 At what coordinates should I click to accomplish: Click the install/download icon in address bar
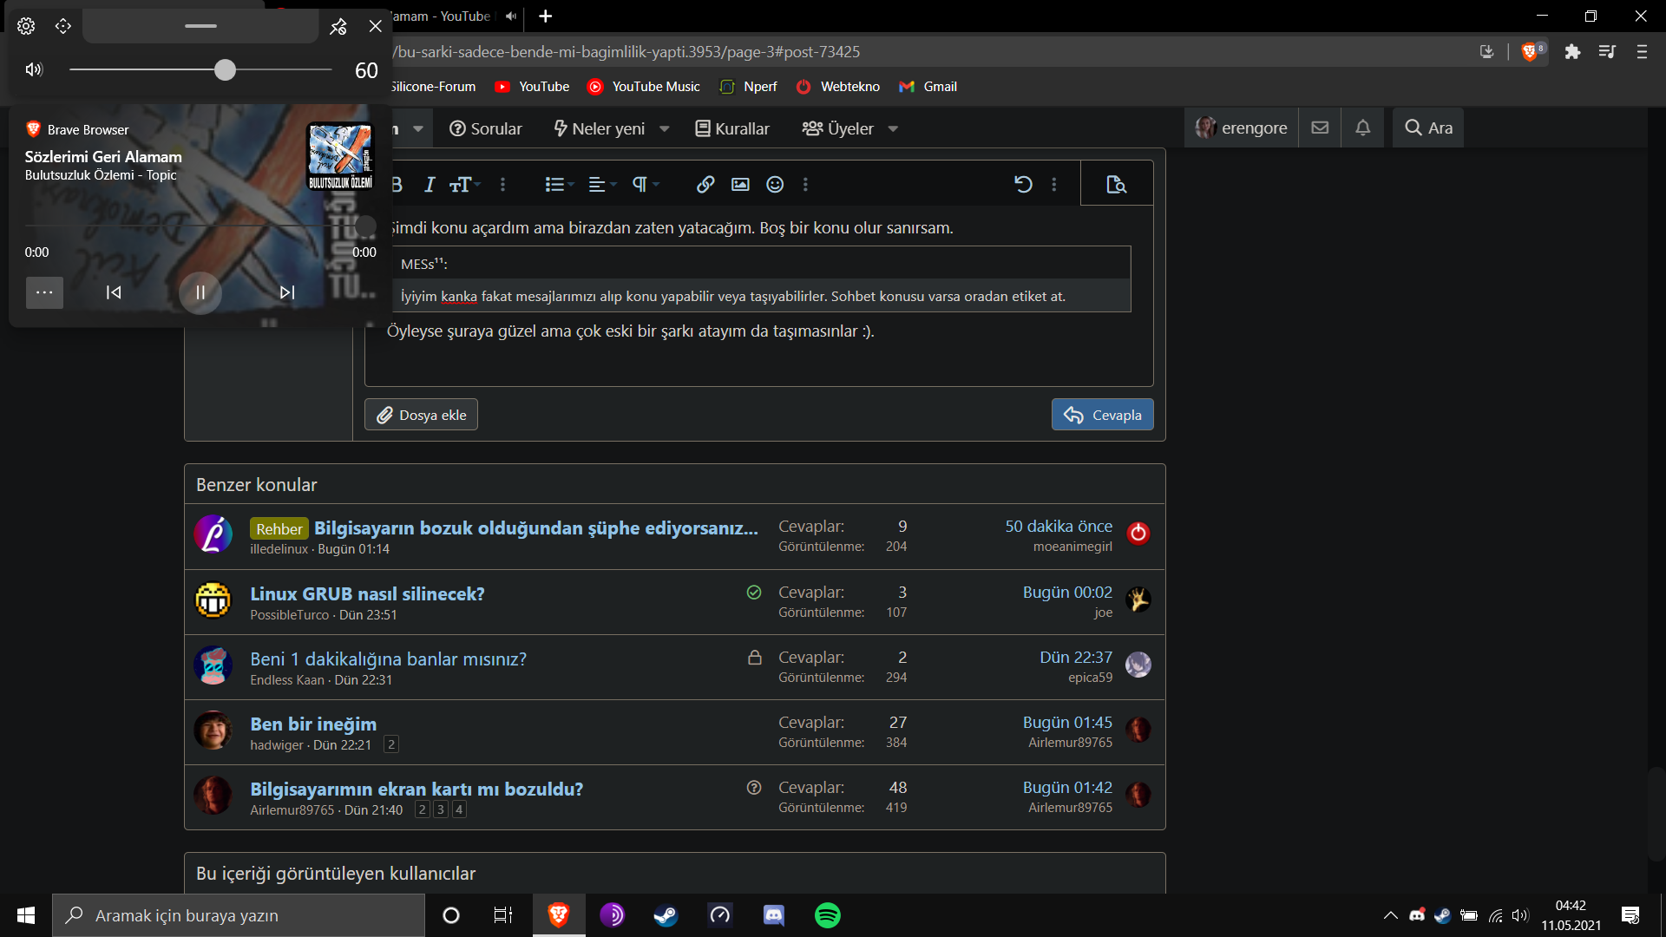click(x=1486, y=52)
